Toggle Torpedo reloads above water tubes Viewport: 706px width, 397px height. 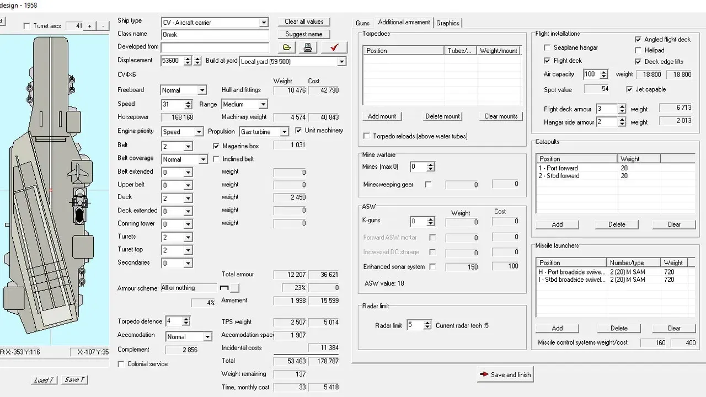click(367, 135)
